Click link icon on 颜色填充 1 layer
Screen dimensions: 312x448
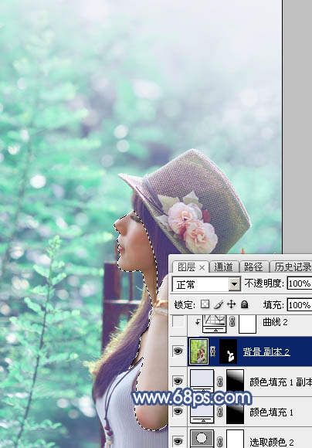219,412
